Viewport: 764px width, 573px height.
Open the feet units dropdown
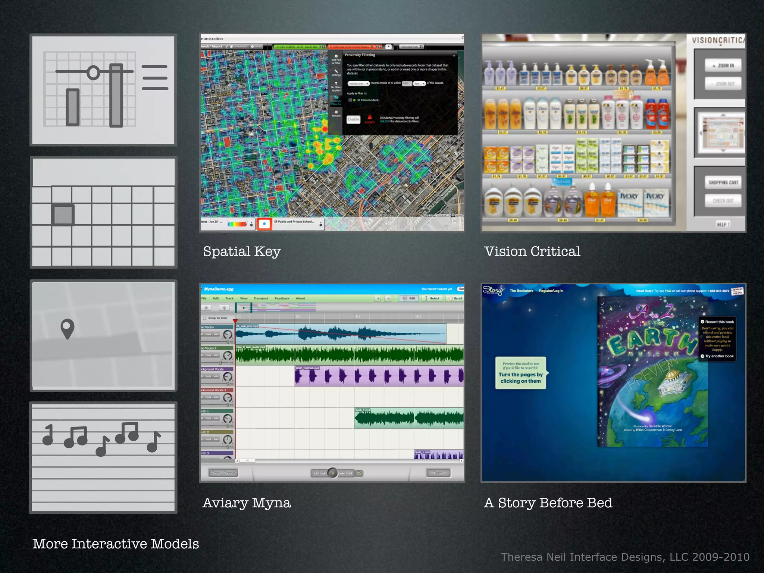[419, 84]
